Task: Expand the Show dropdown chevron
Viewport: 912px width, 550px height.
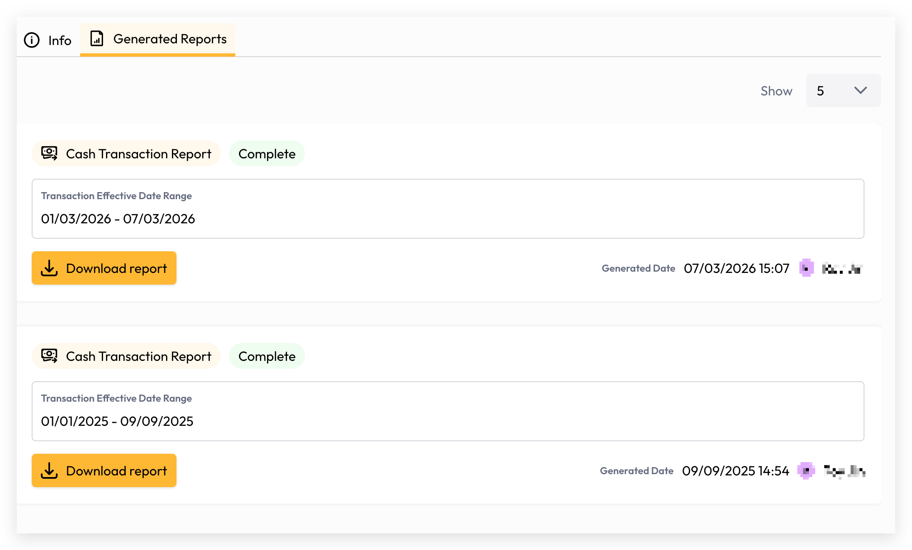Action: coord(860,90)
